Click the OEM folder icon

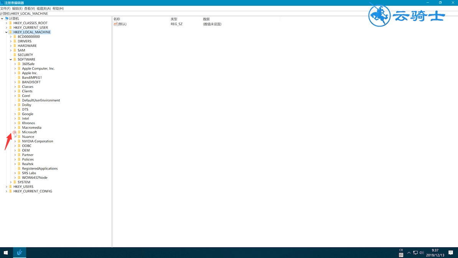(19, 150)
